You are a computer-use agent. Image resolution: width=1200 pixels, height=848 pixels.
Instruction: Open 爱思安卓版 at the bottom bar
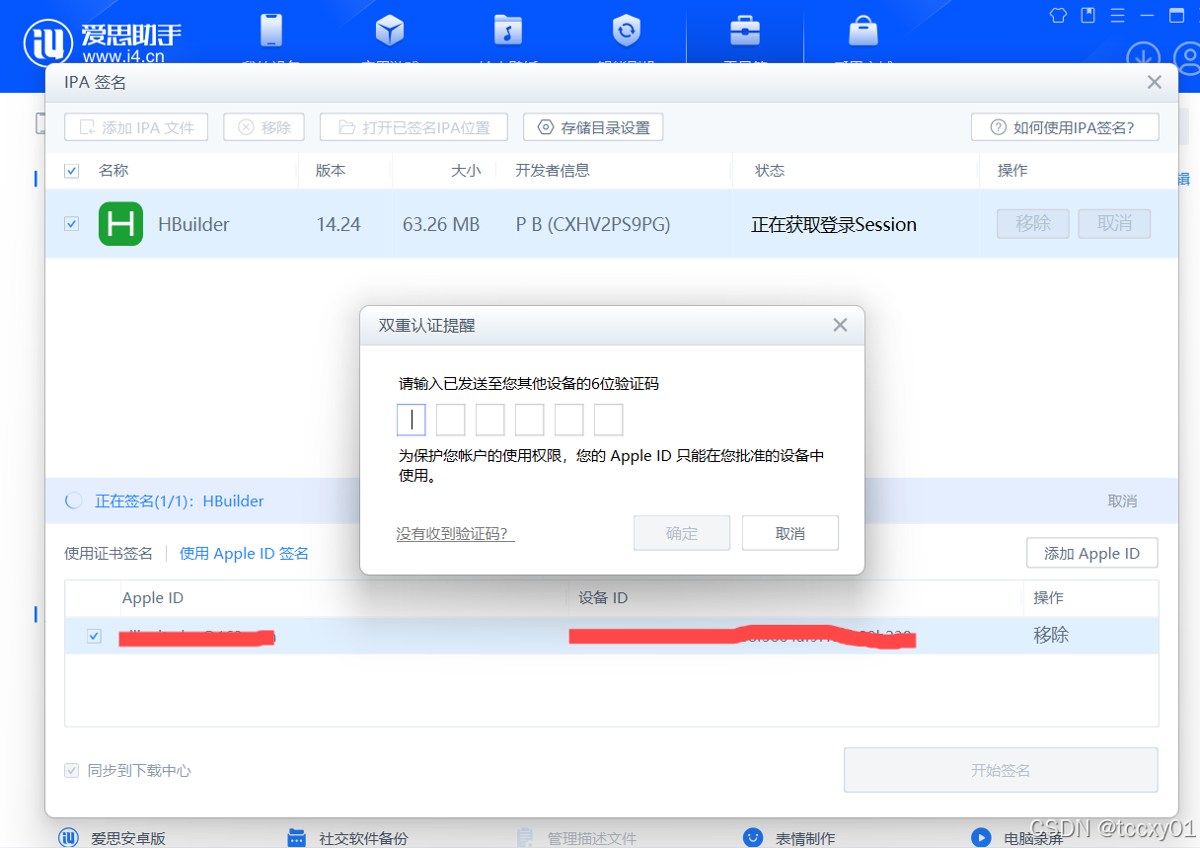pyautogui.click(x=112, y=838)
